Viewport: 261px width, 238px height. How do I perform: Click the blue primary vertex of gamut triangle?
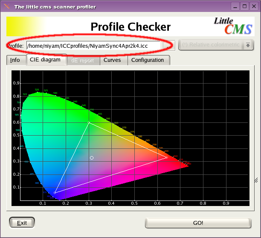(x=55, y=193)
